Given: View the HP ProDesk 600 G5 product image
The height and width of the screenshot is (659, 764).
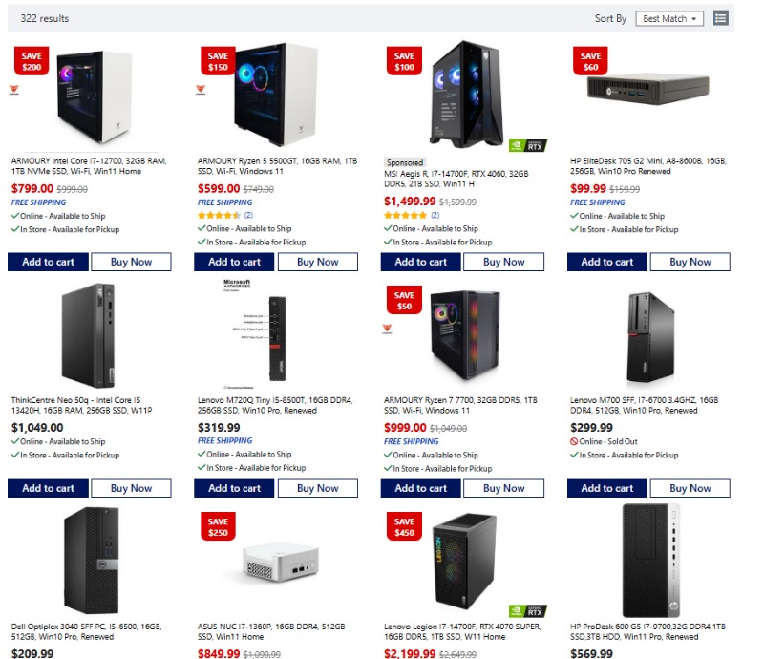Looking at the screenshot, I should tap(651, 561).
